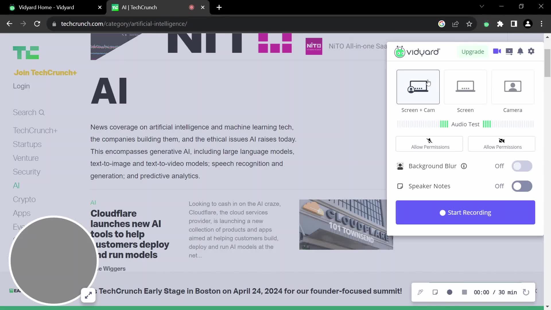Close the AI TechCrunch tab

pos(203,7)
